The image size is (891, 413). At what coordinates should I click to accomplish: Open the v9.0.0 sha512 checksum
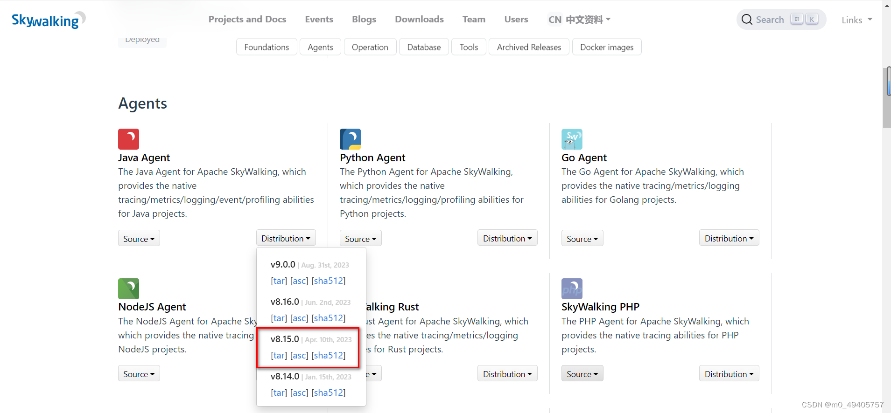click(x=329, y=281)
